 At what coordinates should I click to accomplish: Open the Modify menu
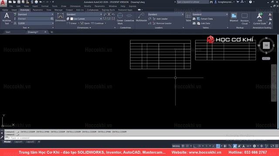pyautogui.click(x=87, y=6)
